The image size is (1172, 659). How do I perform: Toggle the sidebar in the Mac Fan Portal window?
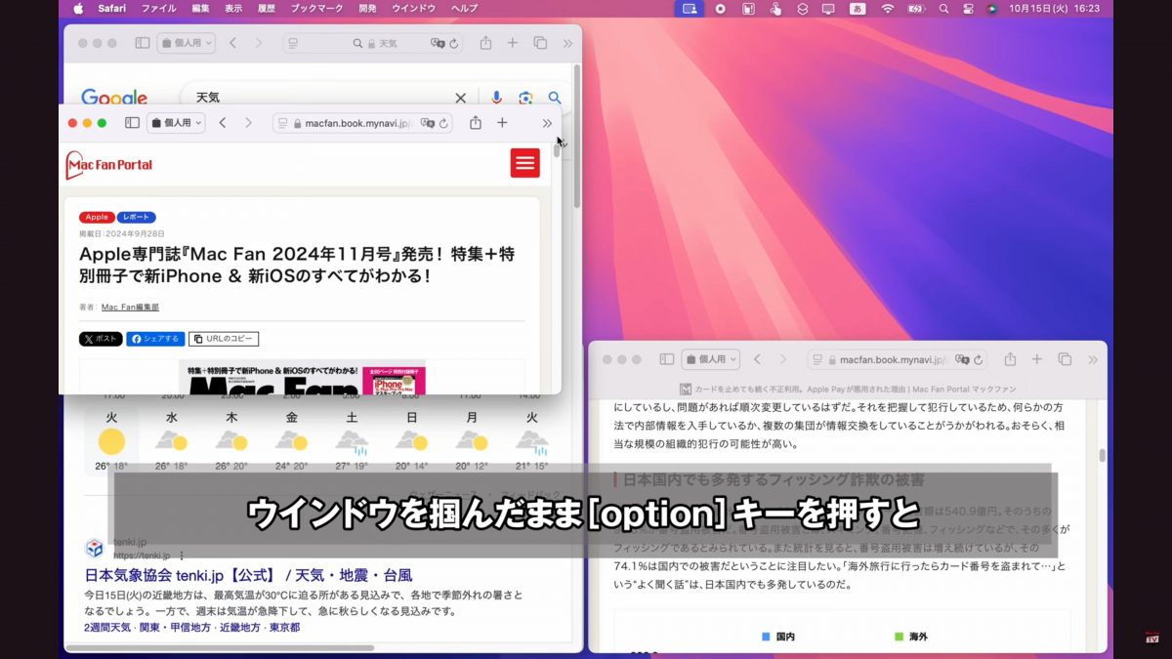pyautogui.click(x=132, y=123)
